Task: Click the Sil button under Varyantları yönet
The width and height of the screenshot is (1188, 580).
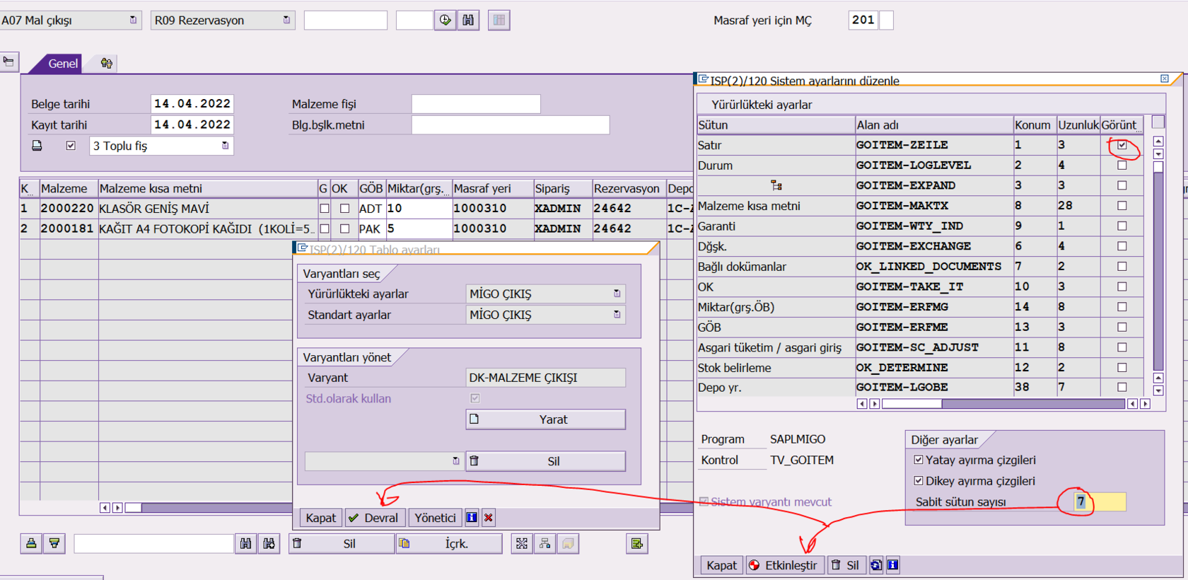Action: click(x=545, y=461)
